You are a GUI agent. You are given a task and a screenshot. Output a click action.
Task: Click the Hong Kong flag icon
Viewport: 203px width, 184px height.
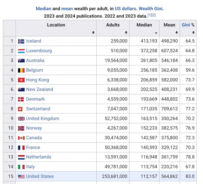pos(21,80)
